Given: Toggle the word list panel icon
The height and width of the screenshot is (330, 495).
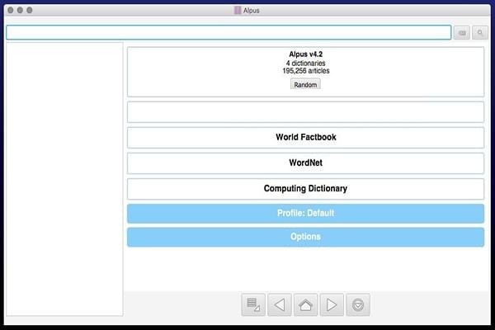Looking at the screenshot, I should point(253,304).
